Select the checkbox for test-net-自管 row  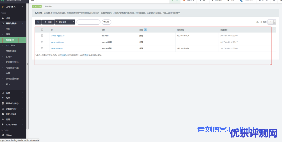pyautogui.click(x=42, y=42)
